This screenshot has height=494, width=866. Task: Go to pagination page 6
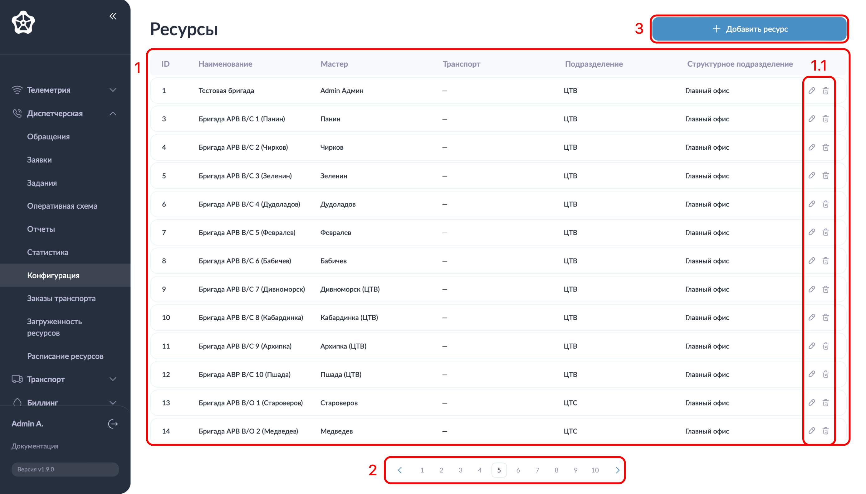(x=518, y=470)
